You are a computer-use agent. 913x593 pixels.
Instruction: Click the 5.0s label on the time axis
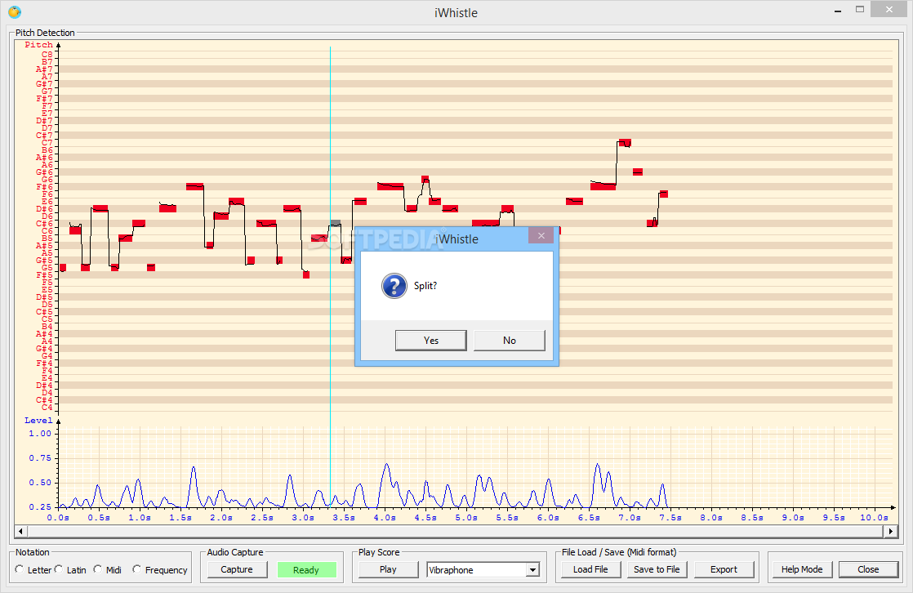[x=465, y=517]
